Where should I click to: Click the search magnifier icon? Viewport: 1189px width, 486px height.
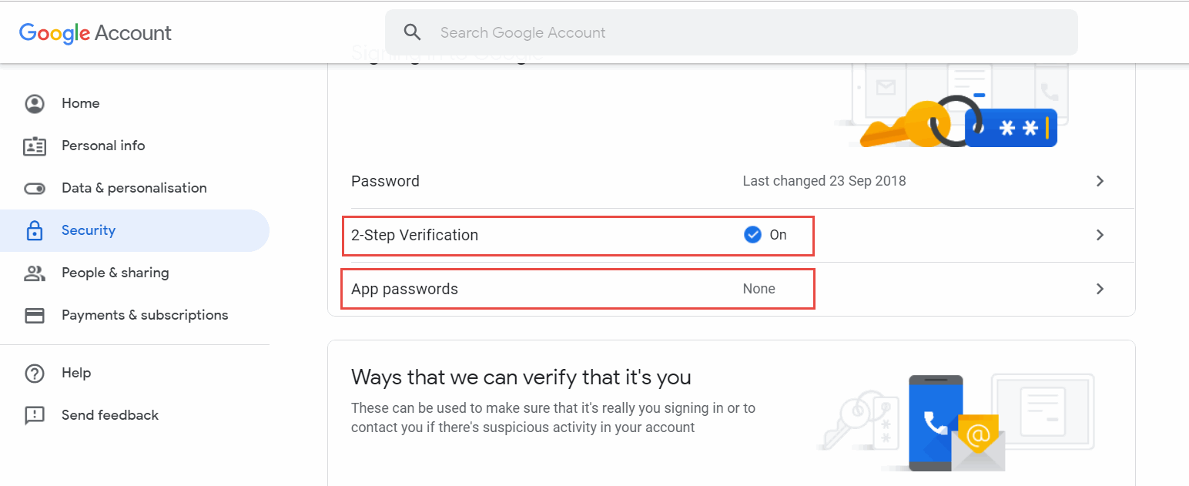tap(413, 32)
